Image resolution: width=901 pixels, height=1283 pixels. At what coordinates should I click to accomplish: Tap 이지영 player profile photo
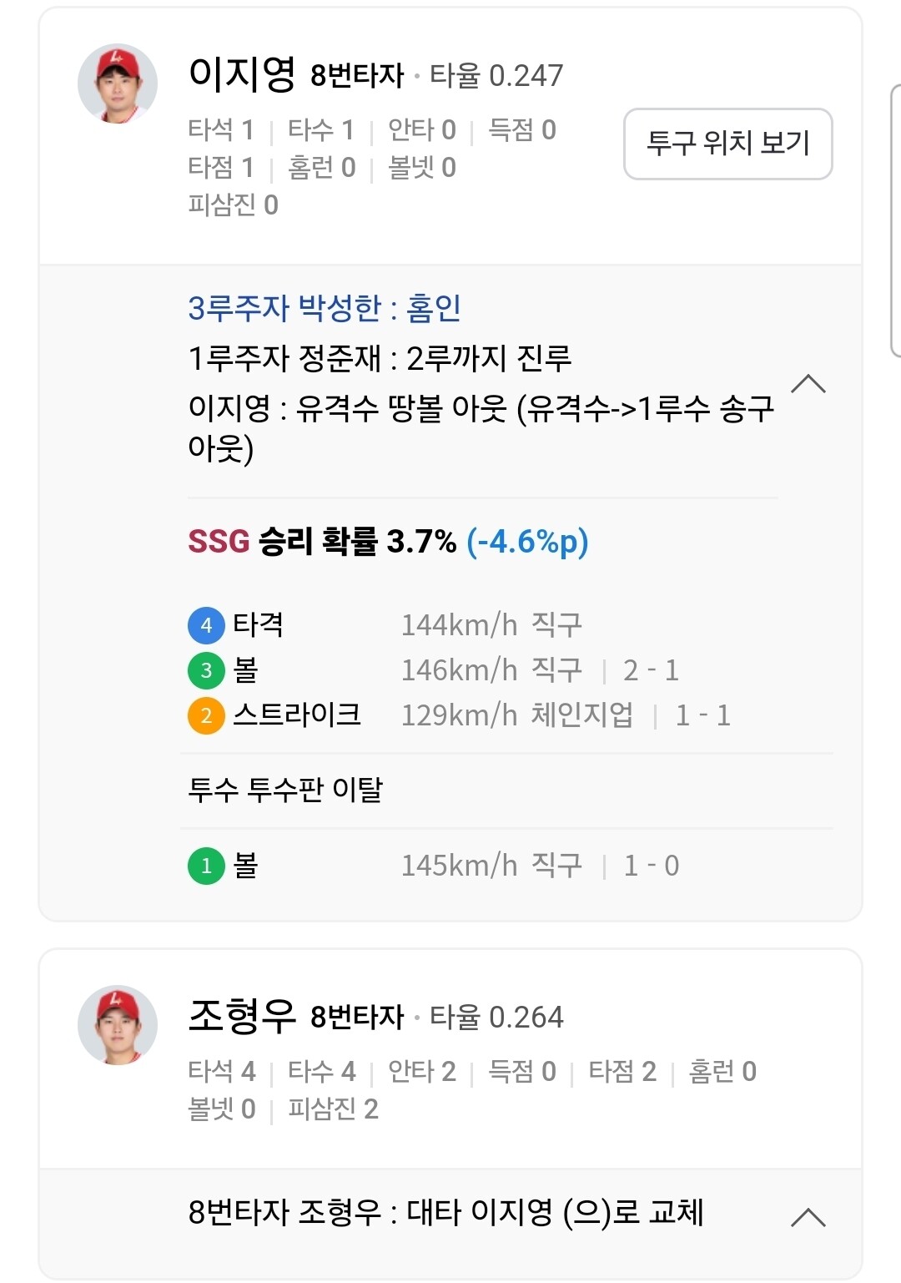pyautogui.click(x=118, y=83)
